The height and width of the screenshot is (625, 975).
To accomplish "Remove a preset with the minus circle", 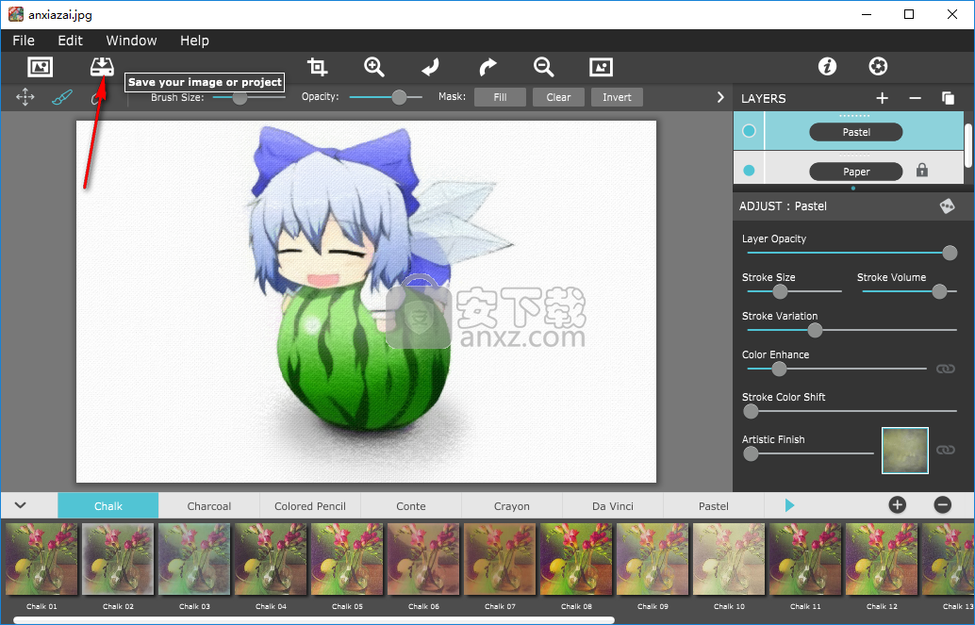I will click(943, 505).
